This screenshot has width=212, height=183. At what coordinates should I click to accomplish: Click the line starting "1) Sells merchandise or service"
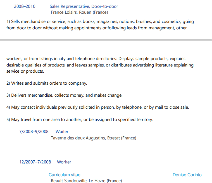(x=100, y=22)
